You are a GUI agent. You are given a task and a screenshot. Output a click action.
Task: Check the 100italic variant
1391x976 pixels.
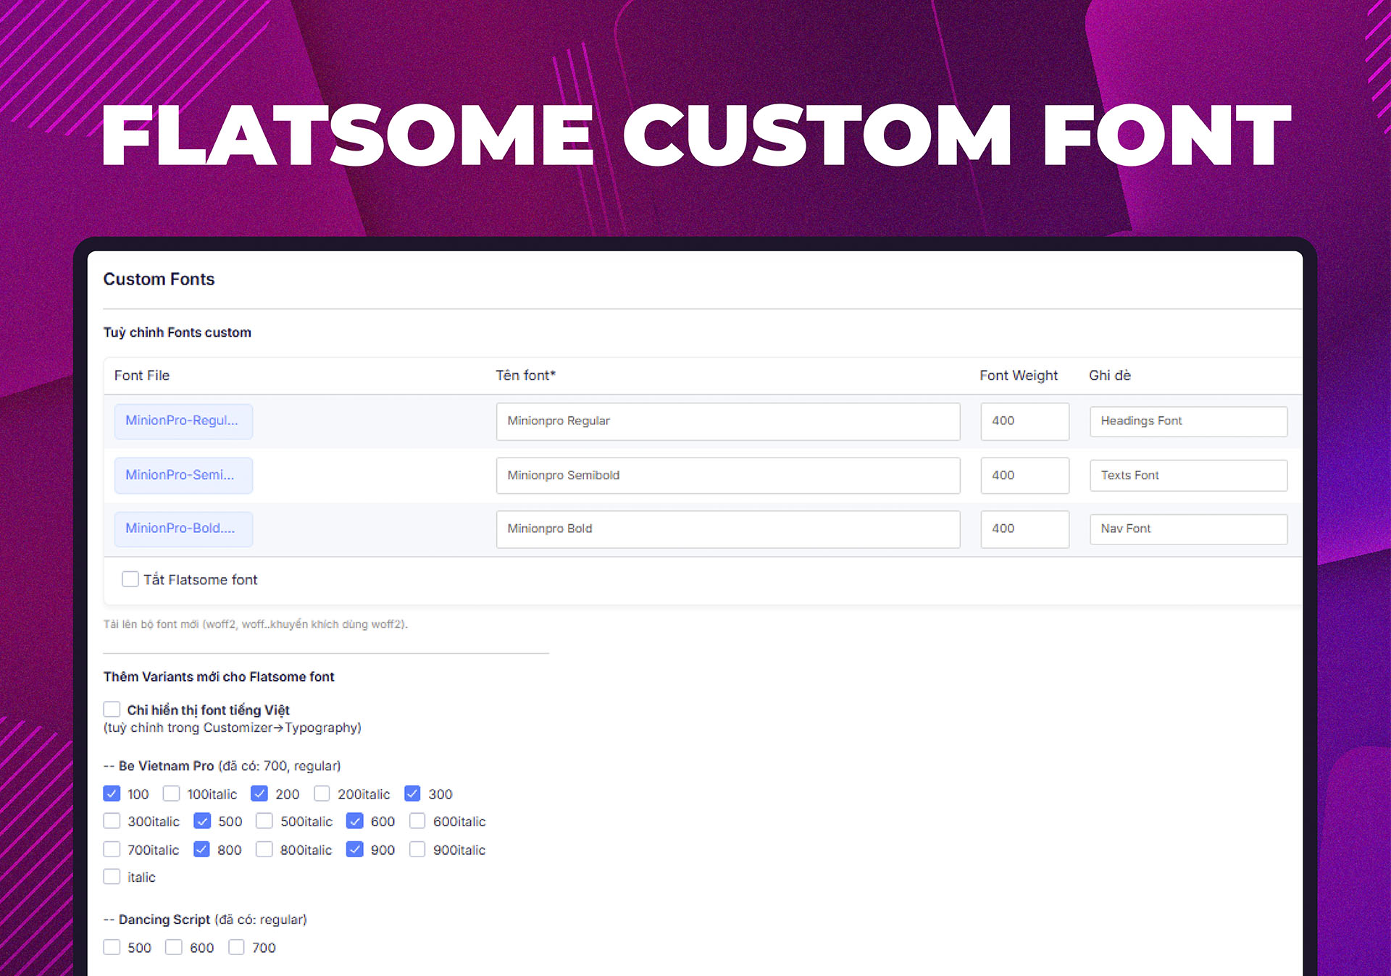point(171,794)
